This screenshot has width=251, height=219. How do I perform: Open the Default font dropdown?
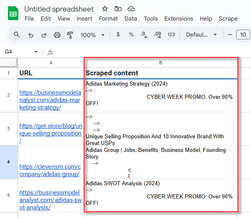[201, 35]
